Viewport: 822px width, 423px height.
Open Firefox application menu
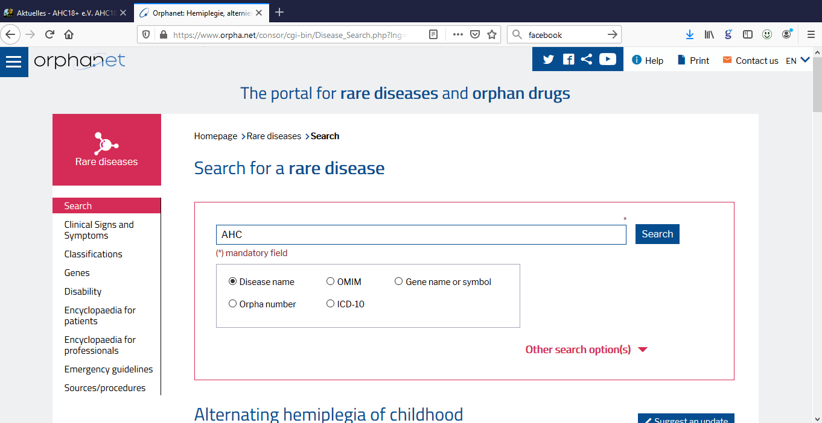(x=811, y=35)
